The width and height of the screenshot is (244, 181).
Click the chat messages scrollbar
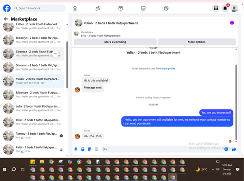coord(236,102)
